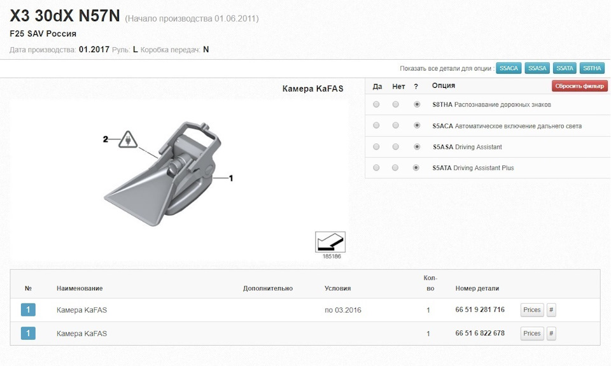The width and height of the screenshot is (611, 366).
Task: Select Да for S5ATA Driving Assistant Plus
Action: [376, 167]
